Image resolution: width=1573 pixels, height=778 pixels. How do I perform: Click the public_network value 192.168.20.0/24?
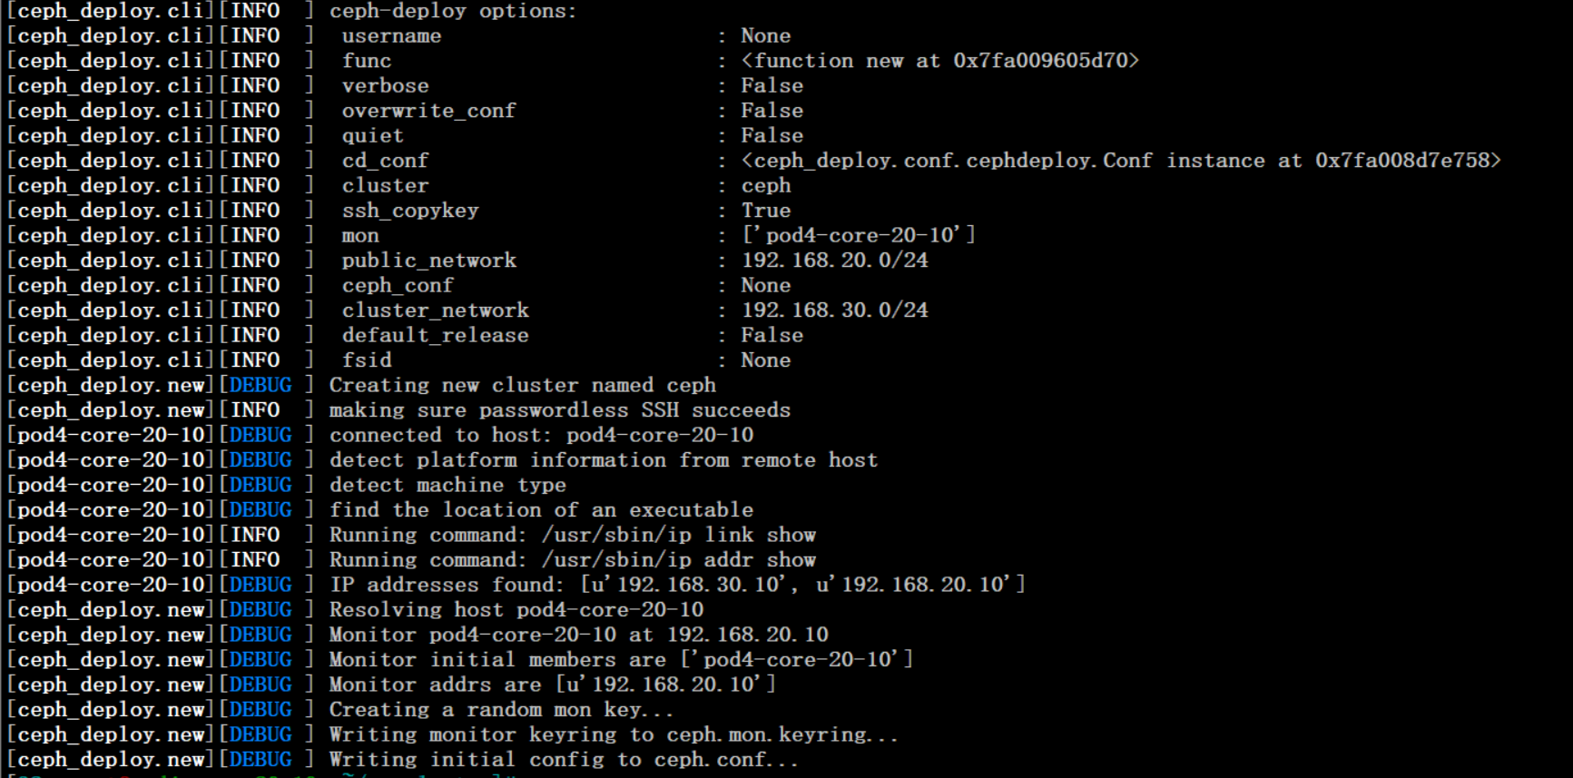[x=834, y=261]
